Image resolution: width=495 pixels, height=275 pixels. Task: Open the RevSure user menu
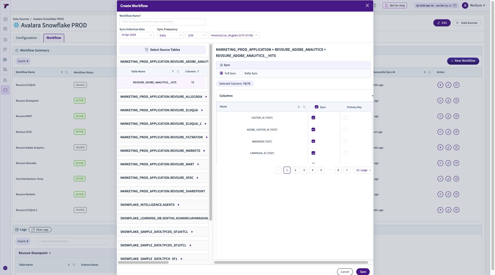click(x=474, y=5)
